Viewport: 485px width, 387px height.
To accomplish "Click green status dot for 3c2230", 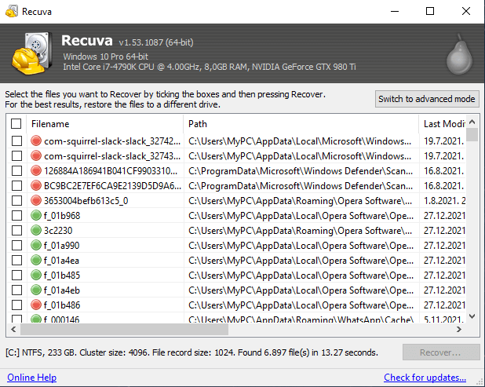I will [x=36, y=230].
